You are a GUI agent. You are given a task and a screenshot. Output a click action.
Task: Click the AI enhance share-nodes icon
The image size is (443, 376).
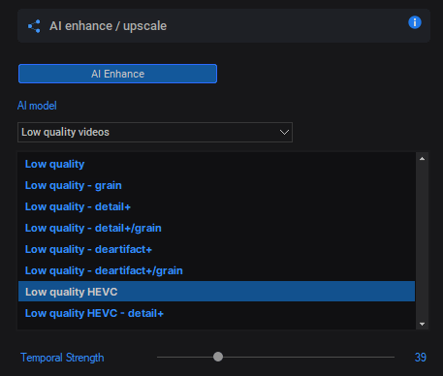[34, 26]
